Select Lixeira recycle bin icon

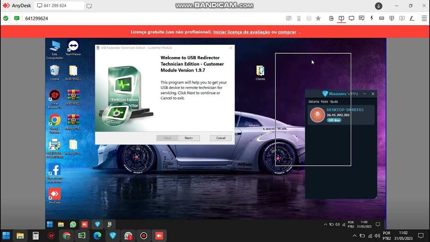(x=54, y=73)
